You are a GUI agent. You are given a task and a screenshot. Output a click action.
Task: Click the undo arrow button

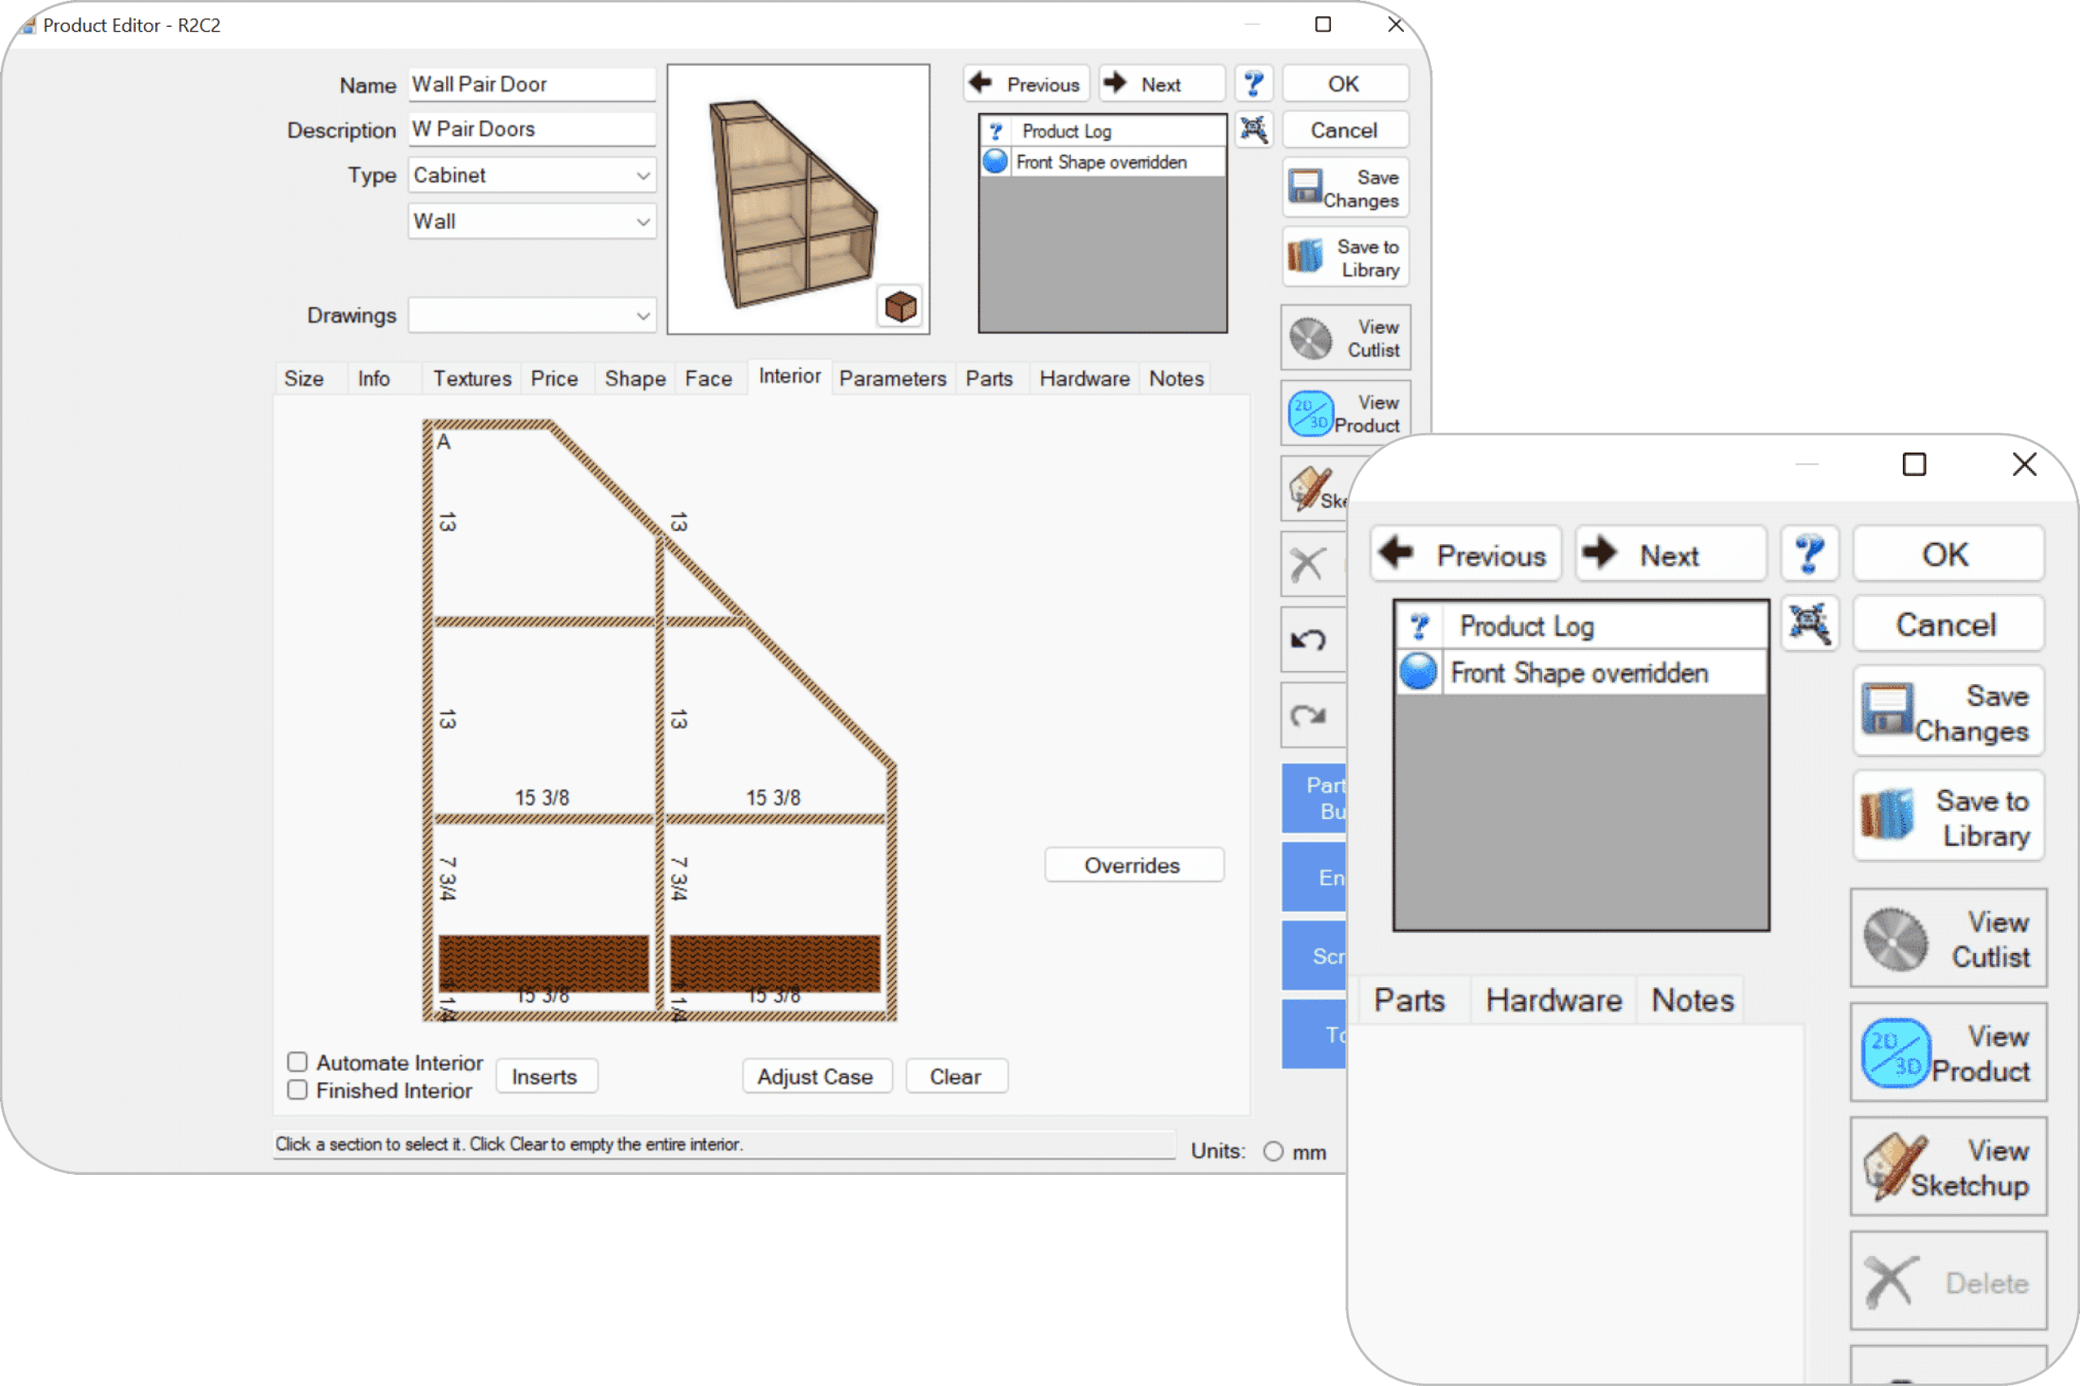[1309, 639]
